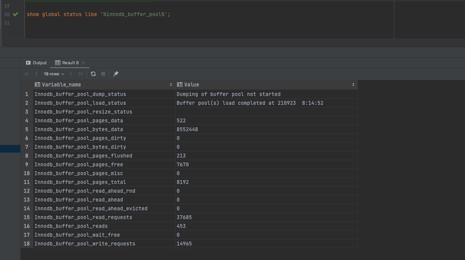Go to previous page of results
Image resolution: width=465 pixels, height=260 pixels.
point(36,74)
